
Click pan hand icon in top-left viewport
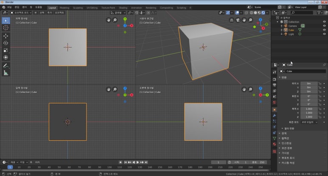point(108,20)
